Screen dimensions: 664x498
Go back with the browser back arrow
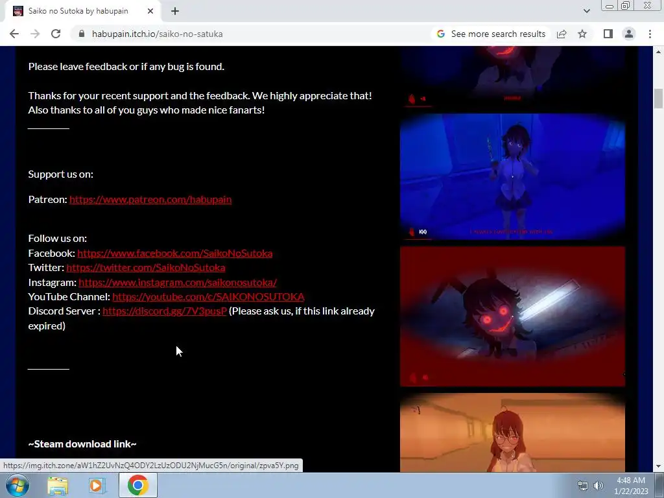14,34
